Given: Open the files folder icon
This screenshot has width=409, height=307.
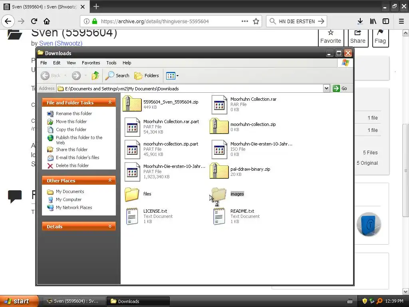Looking at the screenshot, I should click(132, 194).
